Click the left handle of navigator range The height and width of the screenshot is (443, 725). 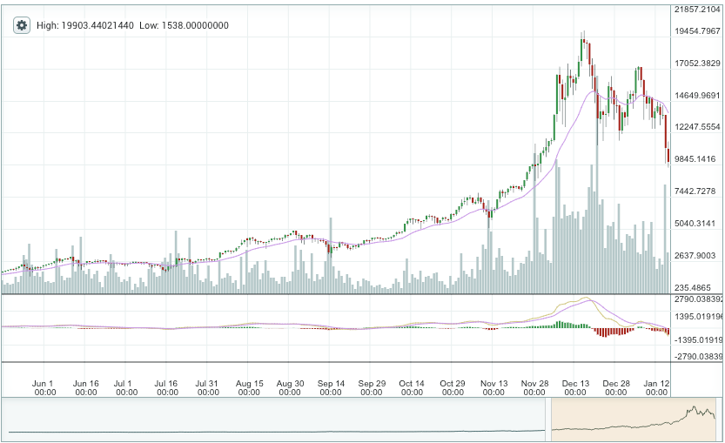point(548,420)
